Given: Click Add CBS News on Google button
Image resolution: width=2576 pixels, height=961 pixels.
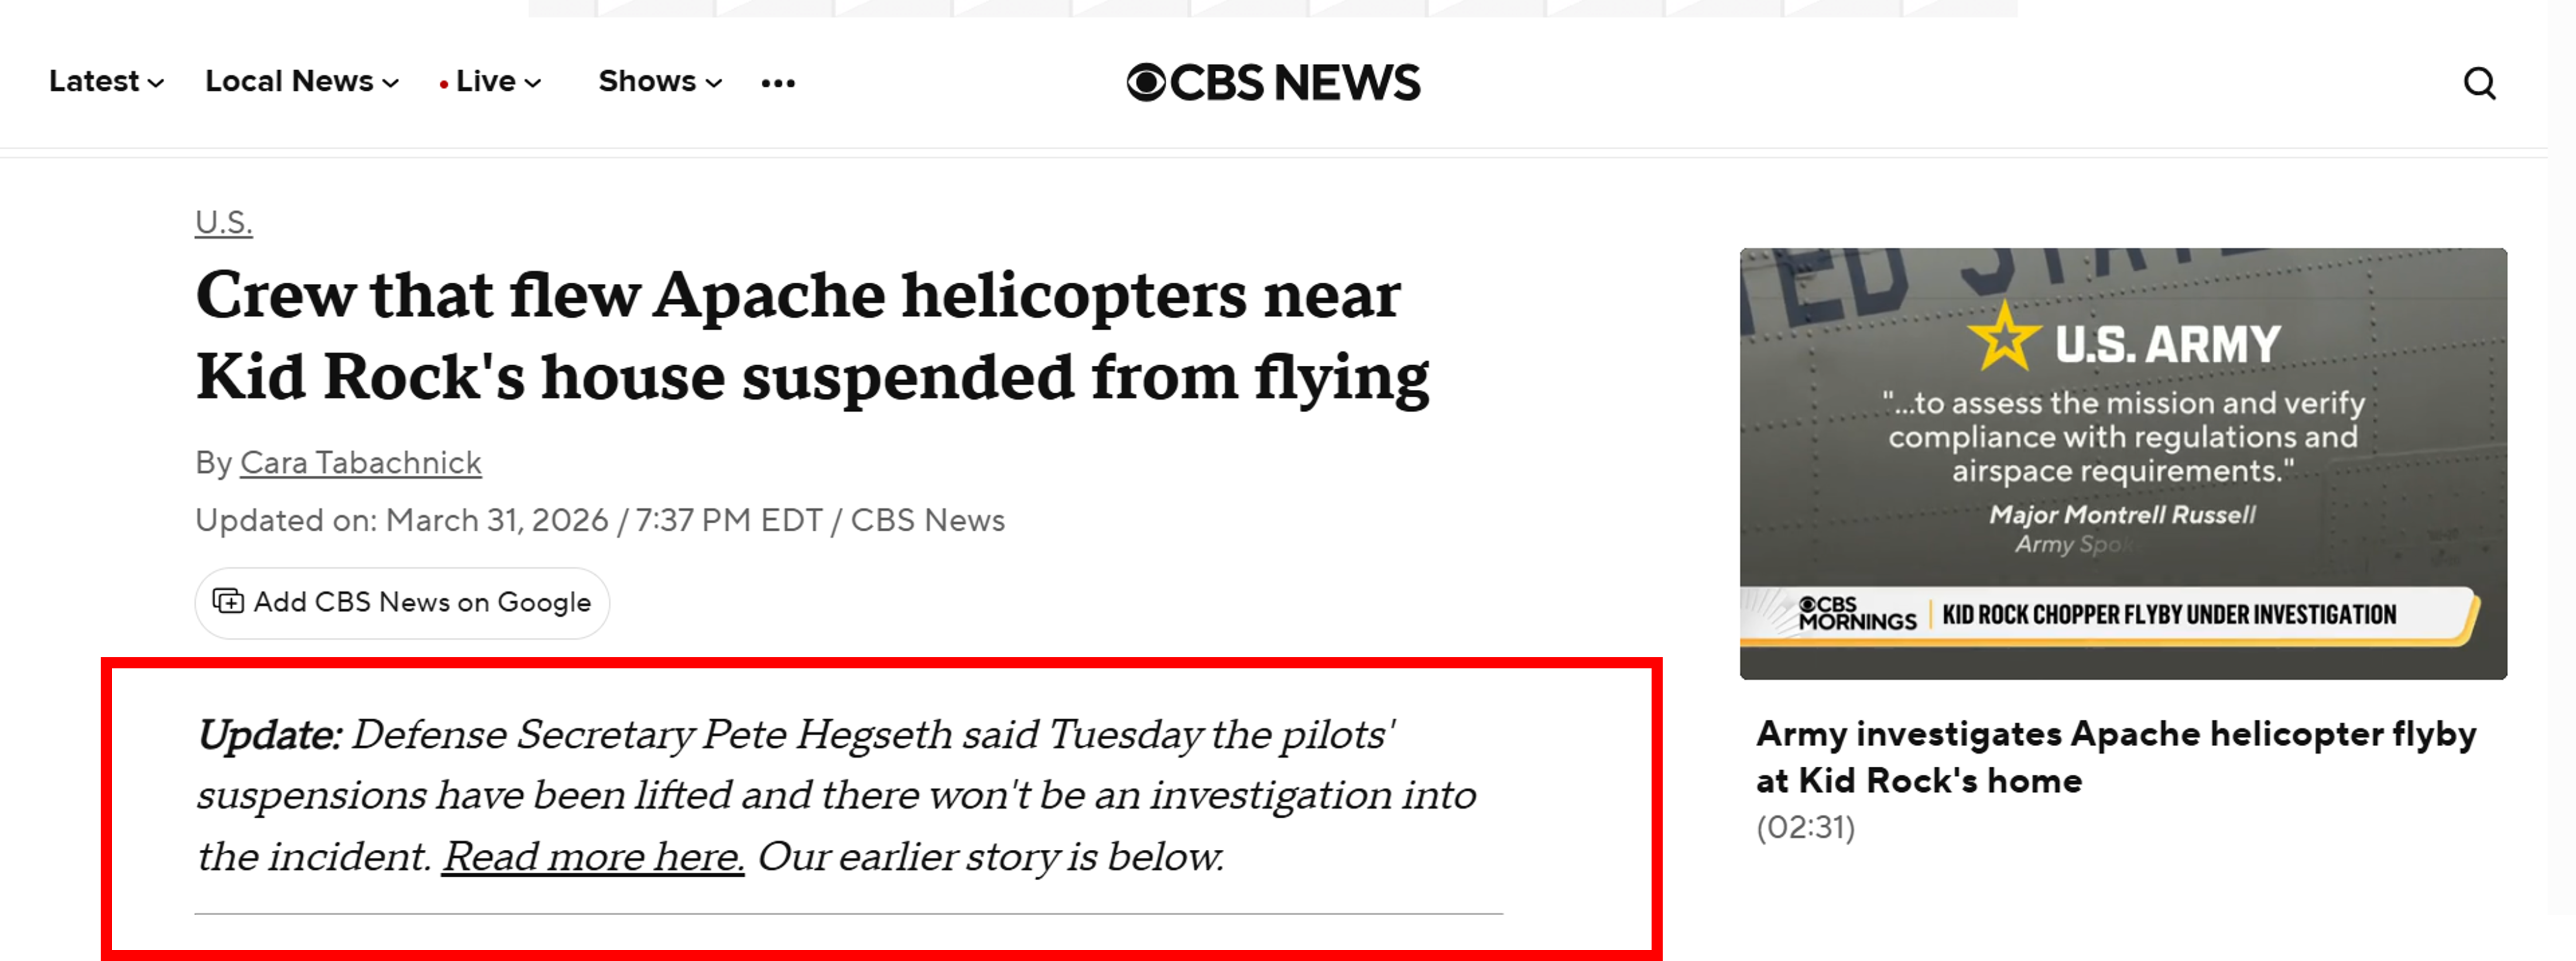Looking at the screenshot, I should tap(402, 602).
